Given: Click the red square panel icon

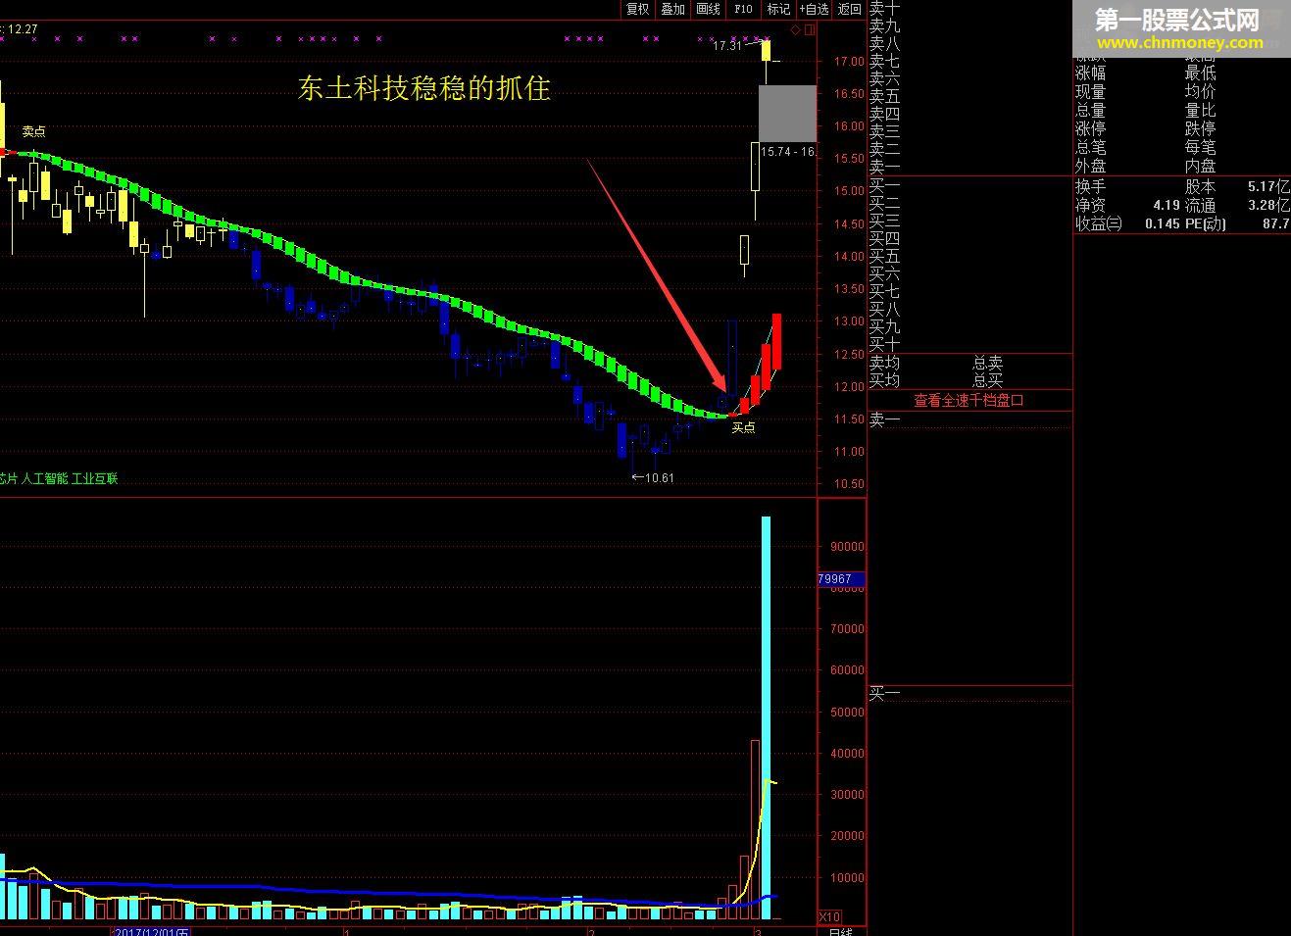Looking at the screenshot, I should [x=810, y=30].
